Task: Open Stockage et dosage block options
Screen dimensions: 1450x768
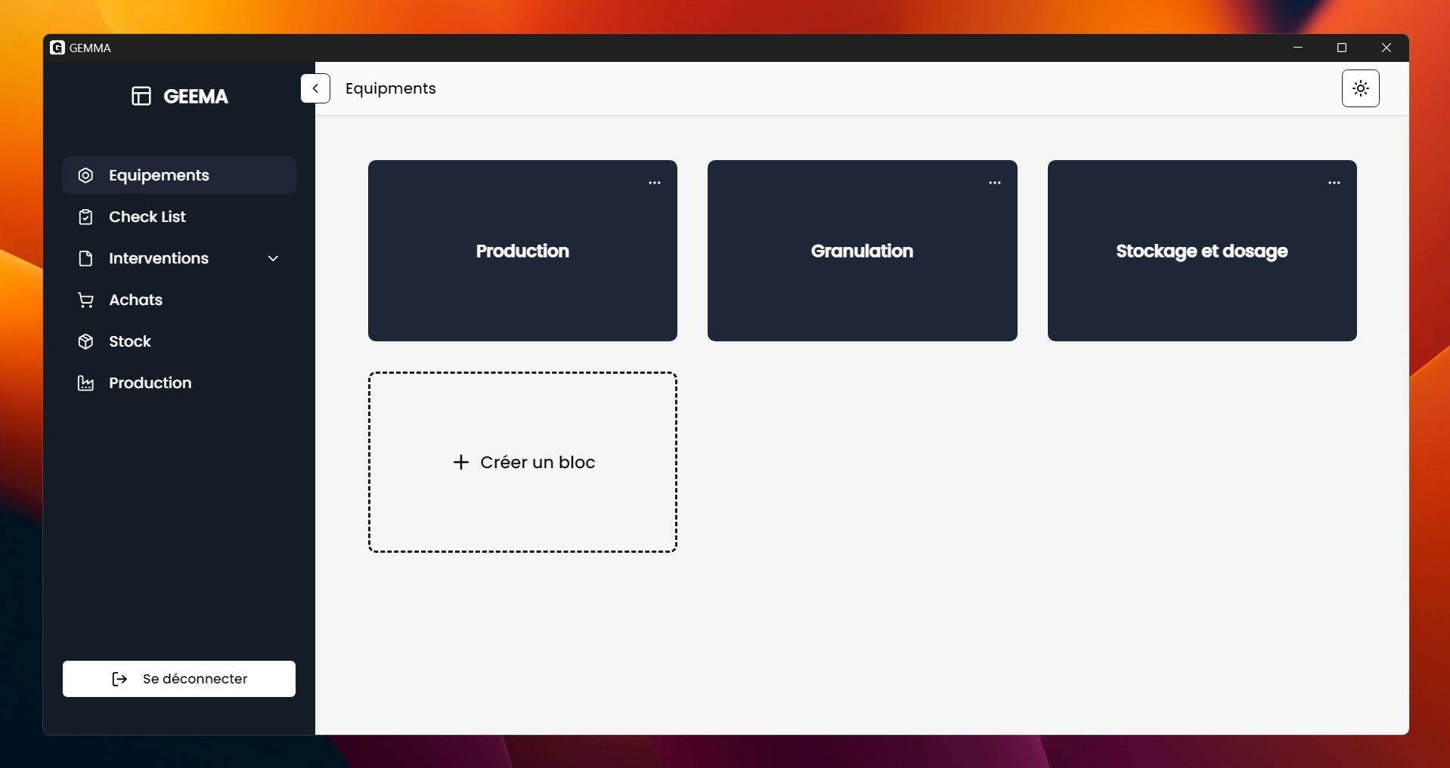Action: (x=1334, y=183)
